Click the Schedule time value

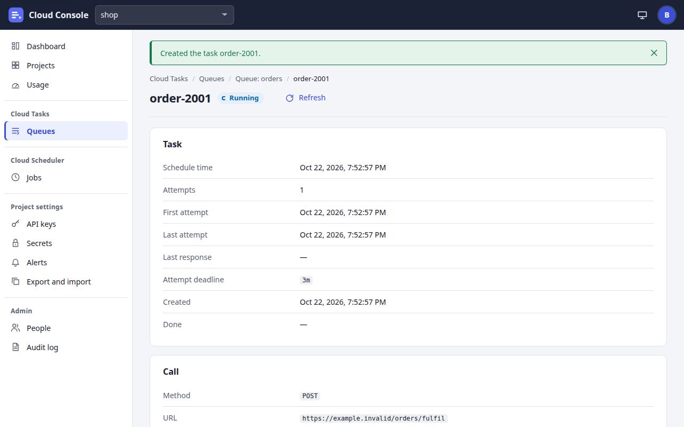click(x=343, y=168)
